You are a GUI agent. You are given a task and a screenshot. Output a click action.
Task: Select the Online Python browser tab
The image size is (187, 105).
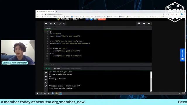pos(46,12)
